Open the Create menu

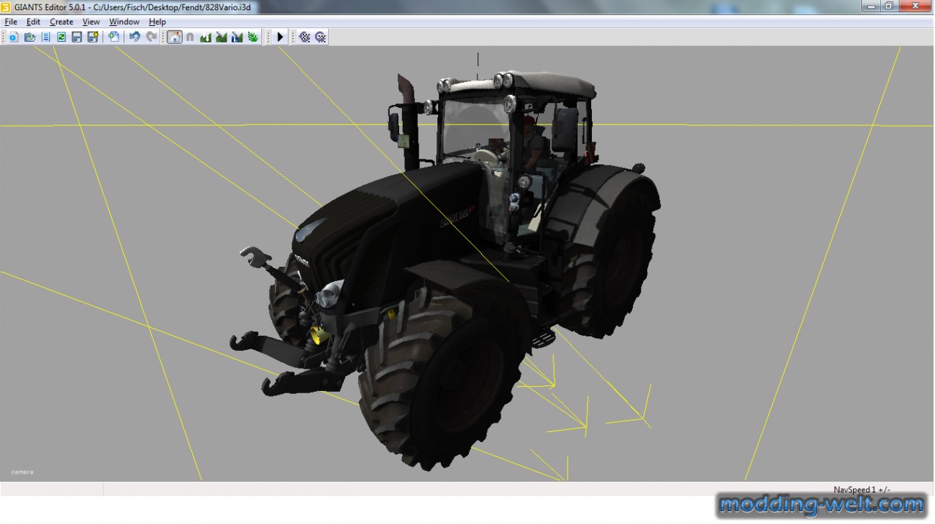(x=61, y=22)
